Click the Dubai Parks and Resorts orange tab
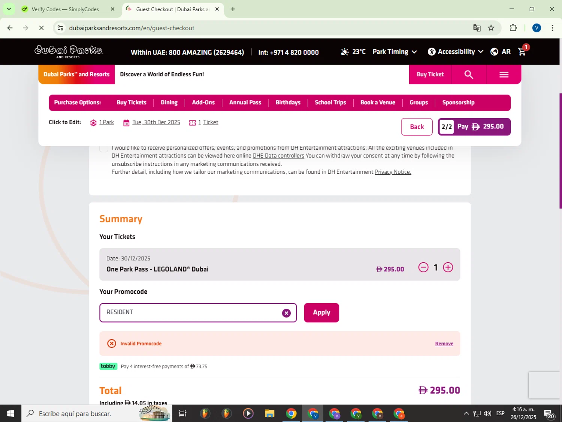 click(76, 74)
